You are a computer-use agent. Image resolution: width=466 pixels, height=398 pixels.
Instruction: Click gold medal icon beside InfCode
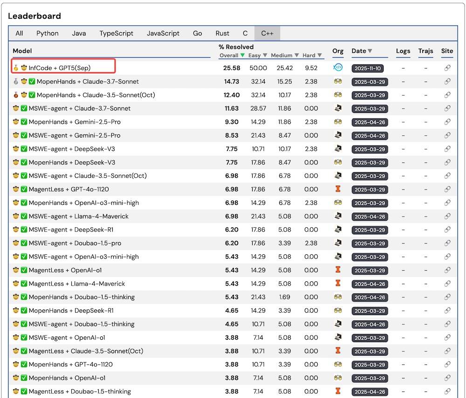16,68
